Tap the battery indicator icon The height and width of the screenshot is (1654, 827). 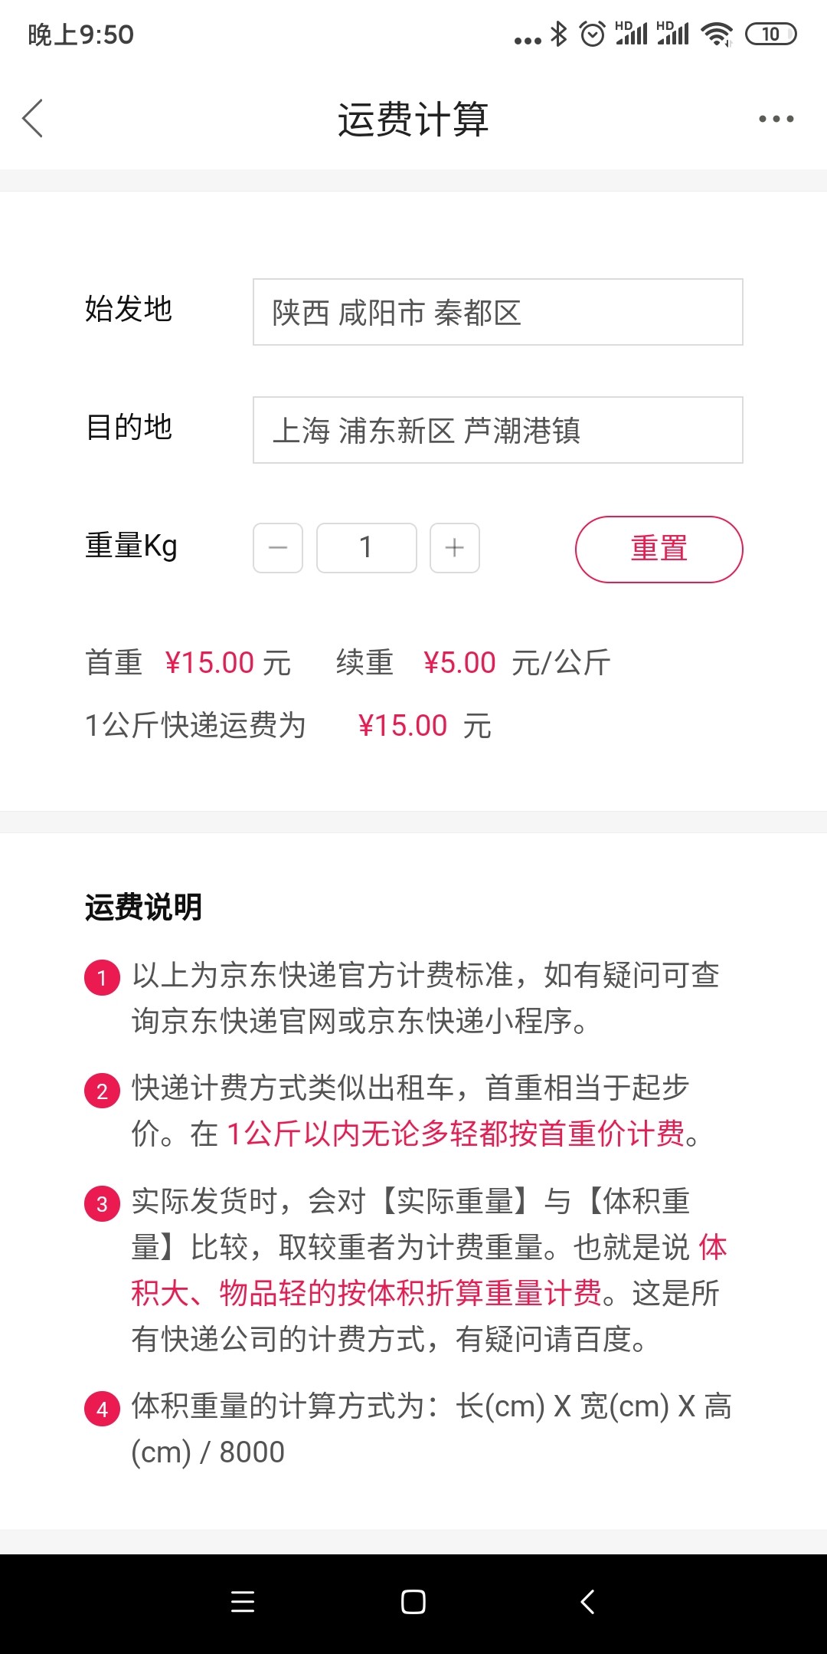(771, 34)
